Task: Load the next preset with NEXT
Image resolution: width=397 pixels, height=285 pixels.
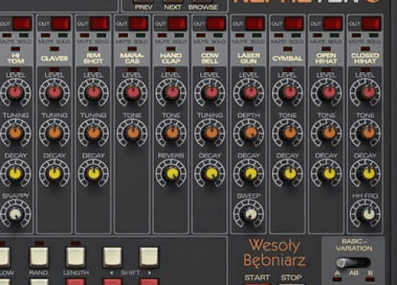Action: click(172, 2)
